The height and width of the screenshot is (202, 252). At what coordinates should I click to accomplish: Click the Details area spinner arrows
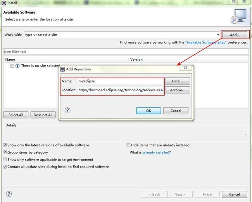pyautogui.click(x=246, y=133)
